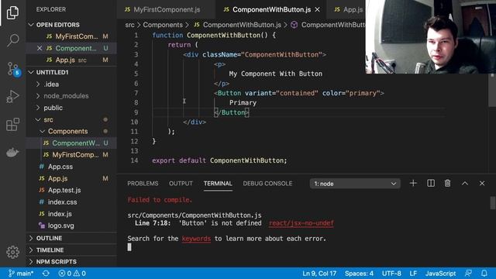Click 'Components' in the breadcrumb path
Screen dimensions: 496x279
163,25
